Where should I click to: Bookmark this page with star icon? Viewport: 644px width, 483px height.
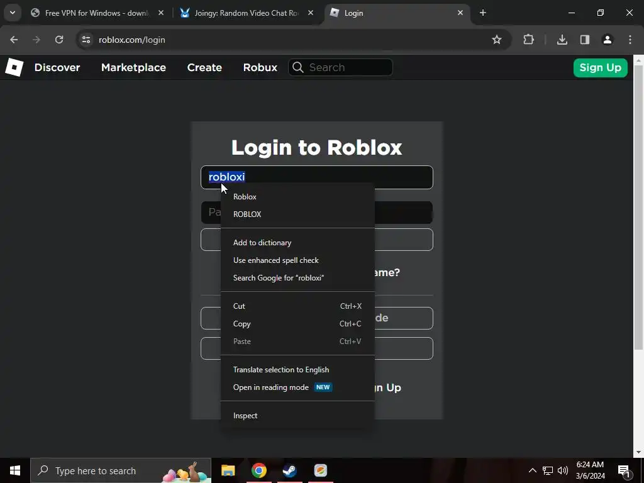click(x=497, y=40)
